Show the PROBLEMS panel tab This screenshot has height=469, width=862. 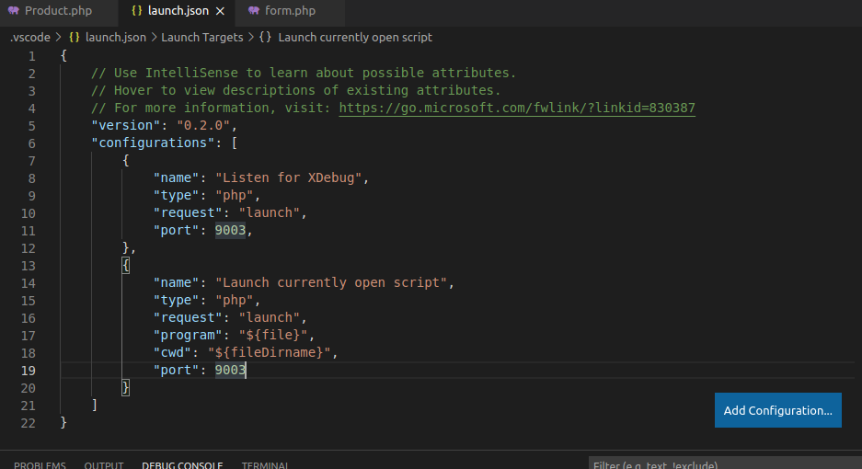tap(40, 464)
